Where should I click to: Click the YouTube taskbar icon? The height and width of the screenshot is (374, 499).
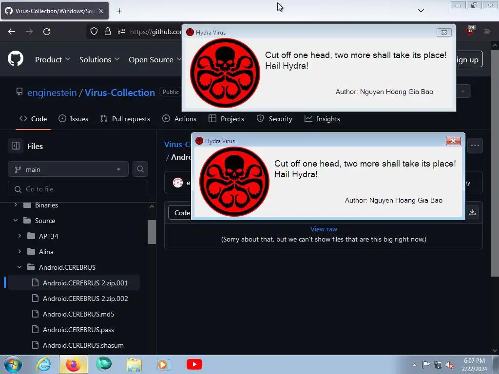point(194,364)
